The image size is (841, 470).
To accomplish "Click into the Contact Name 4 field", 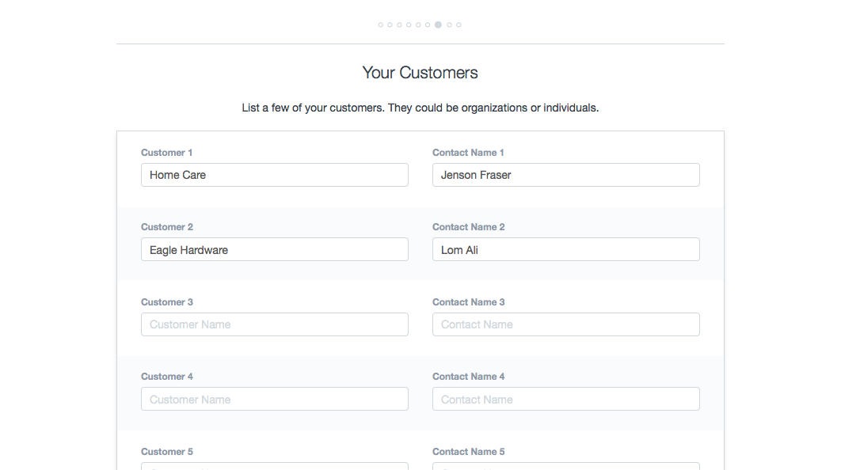I will [x=565, y=400].
